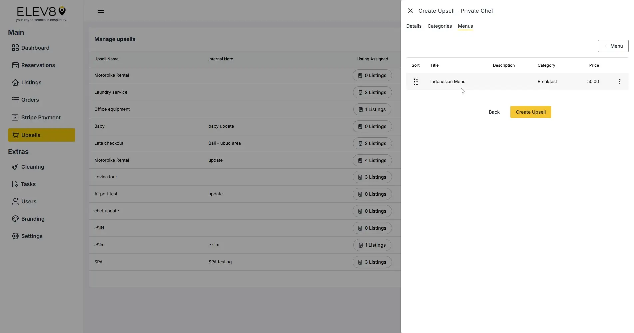Select the Reservations sidebar icon
This screenshot has width=634, height=333.
click(x=15, y=65)
